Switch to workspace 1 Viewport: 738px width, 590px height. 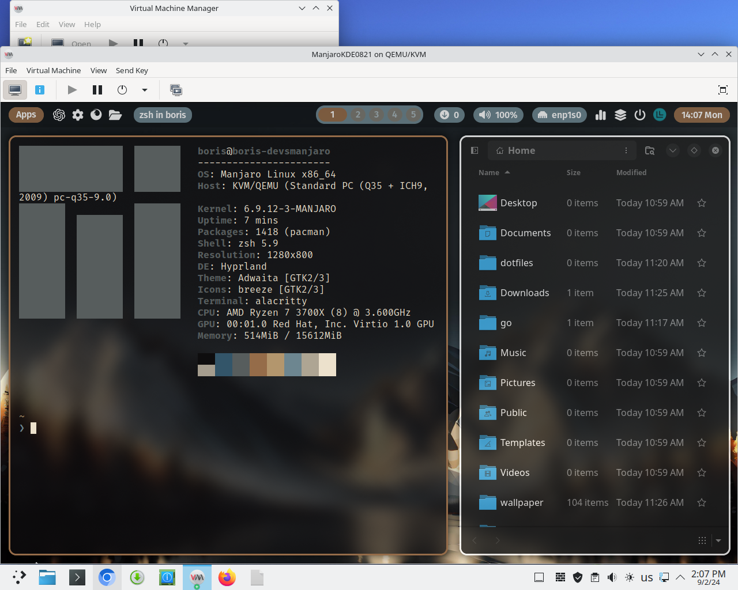(333, 115)
